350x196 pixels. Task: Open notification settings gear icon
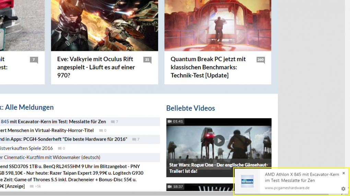[343, 189]
